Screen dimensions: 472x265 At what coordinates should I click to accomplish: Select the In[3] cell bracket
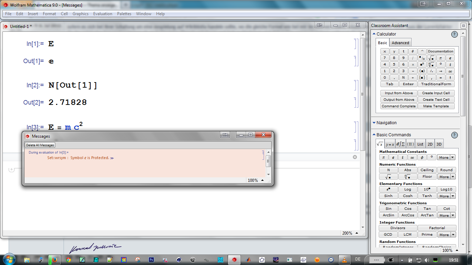(356, 127)
